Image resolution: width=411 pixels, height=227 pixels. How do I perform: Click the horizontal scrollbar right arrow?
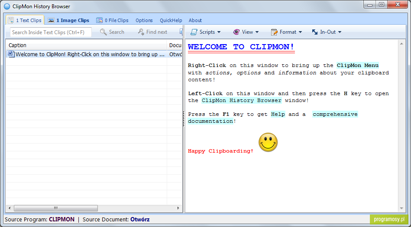click(x=178, y=208)
